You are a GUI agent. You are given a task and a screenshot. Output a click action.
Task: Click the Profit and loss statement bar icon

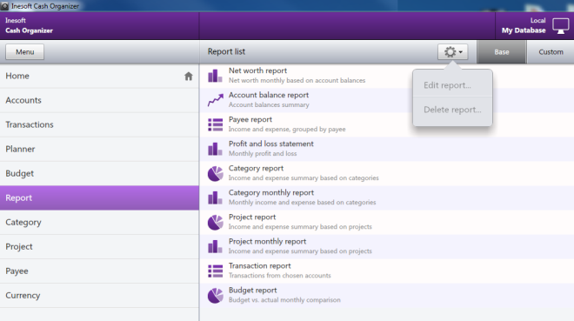click(x=216, y=149)
